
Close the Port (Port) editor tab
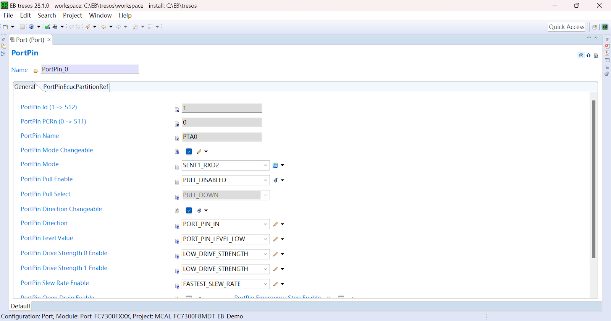coord(48,39)
